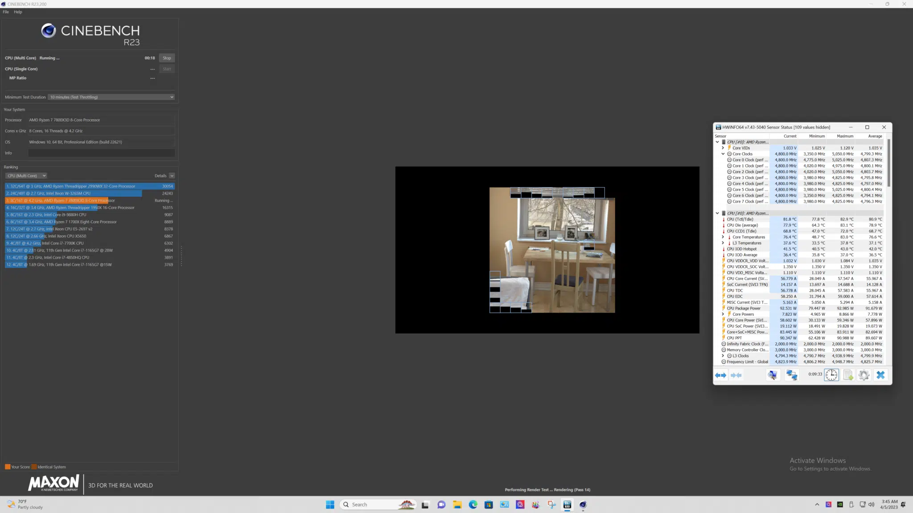Shrink sensor columns with the inward arrows button in HWiNFO
The width and height of the screenshot is (913, 513).
pos(736,375)
